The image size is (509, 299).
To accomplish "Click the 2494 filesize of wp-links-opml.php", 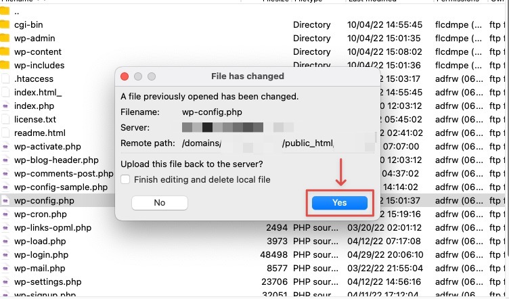I will pyautogui.click(x=277, y=228).
